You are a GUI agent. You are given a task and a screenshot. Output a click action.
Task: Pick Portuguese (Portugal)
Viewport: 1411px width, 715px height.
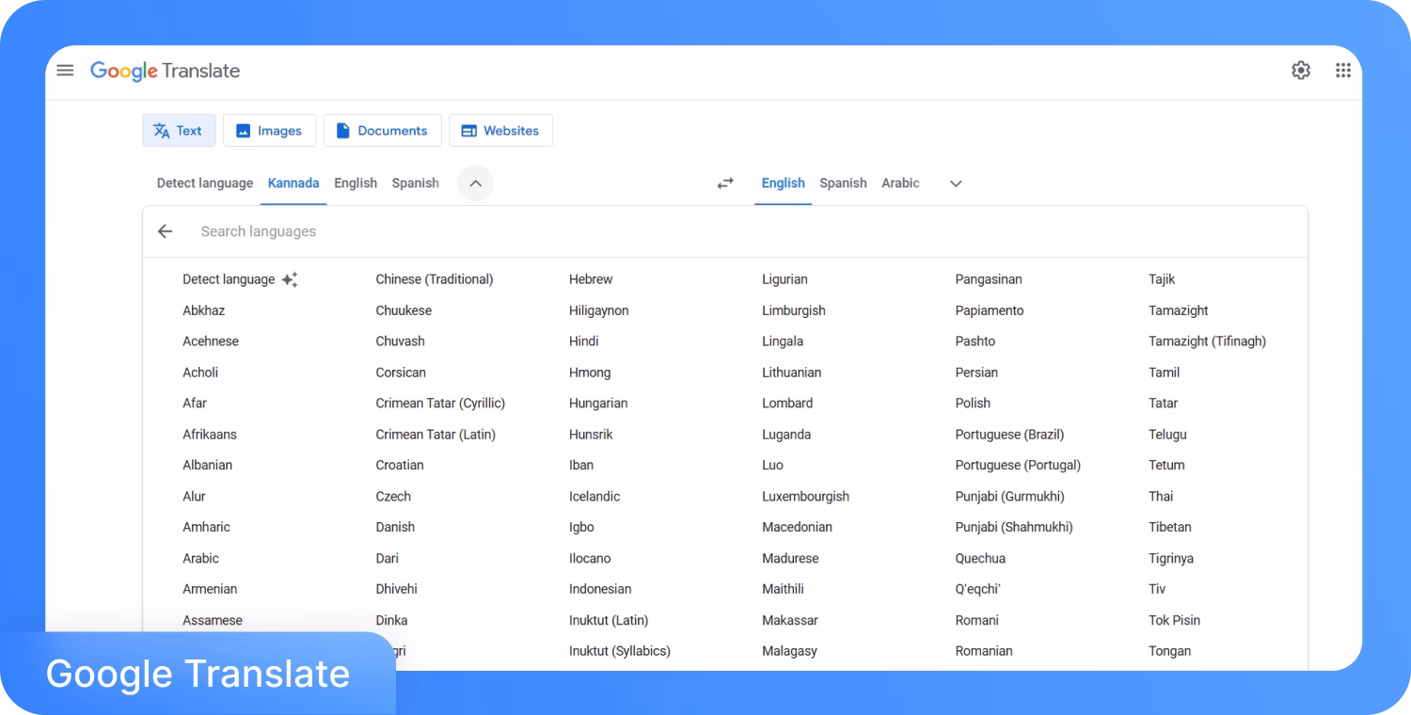pyautogui.click(x=1019, y=465)
